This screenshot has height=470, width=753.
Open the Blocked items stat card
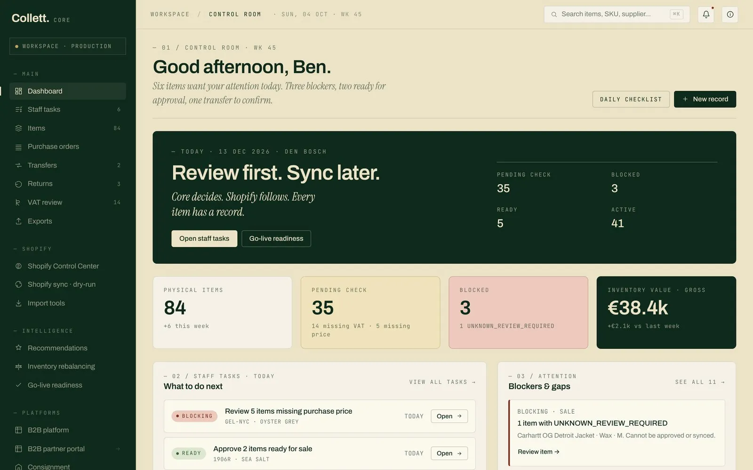[x=518, y=313]
